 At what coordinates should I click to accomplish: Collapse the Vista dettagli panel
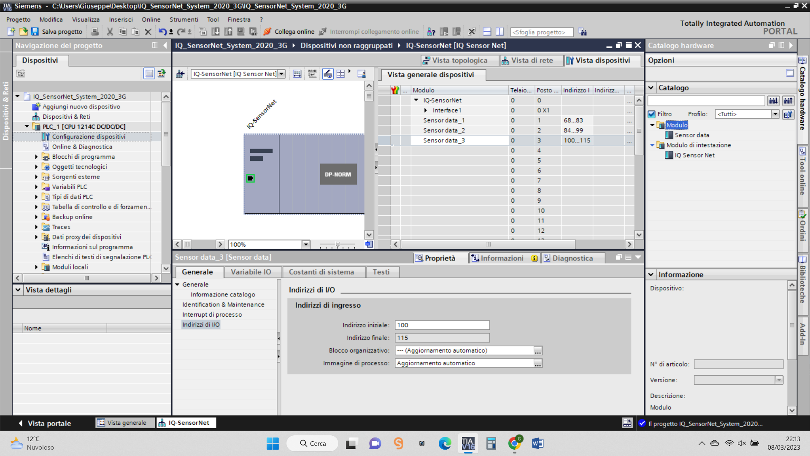tap(18, 290)
